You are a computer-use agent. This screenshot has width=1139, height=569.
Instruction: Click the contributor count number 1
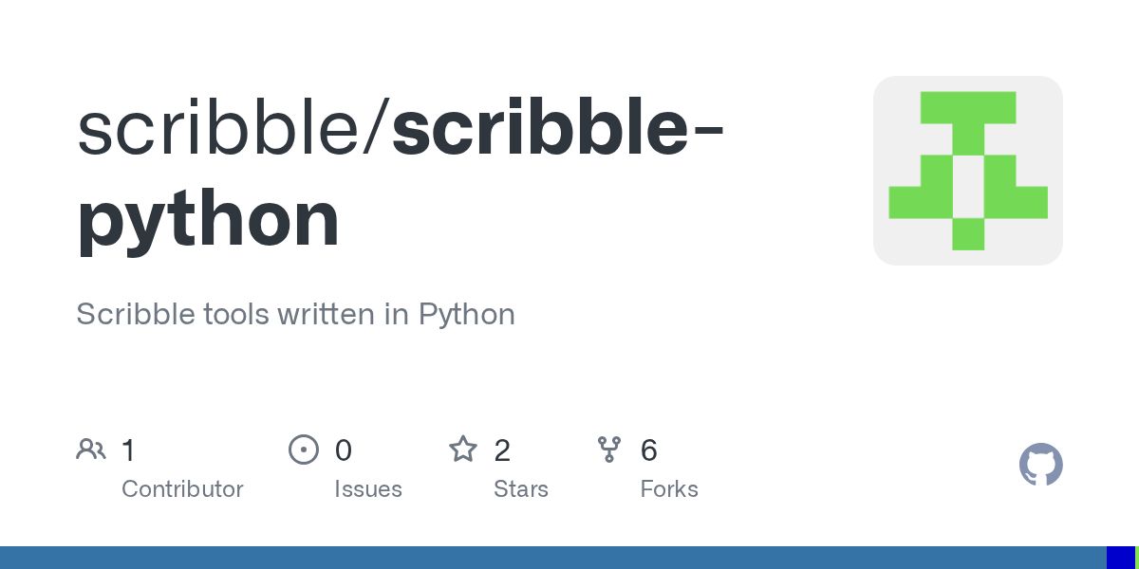coord(129,450)
